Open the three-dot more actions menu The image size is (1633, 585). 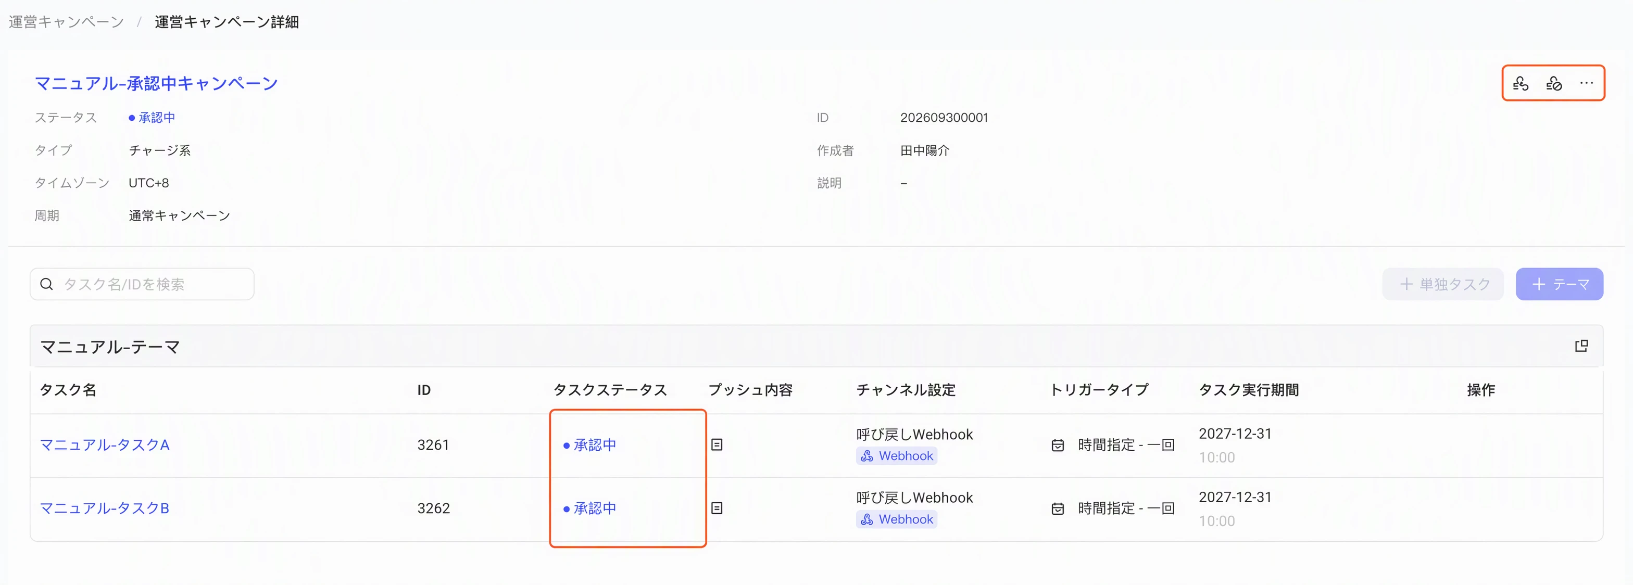[1586, 83]
